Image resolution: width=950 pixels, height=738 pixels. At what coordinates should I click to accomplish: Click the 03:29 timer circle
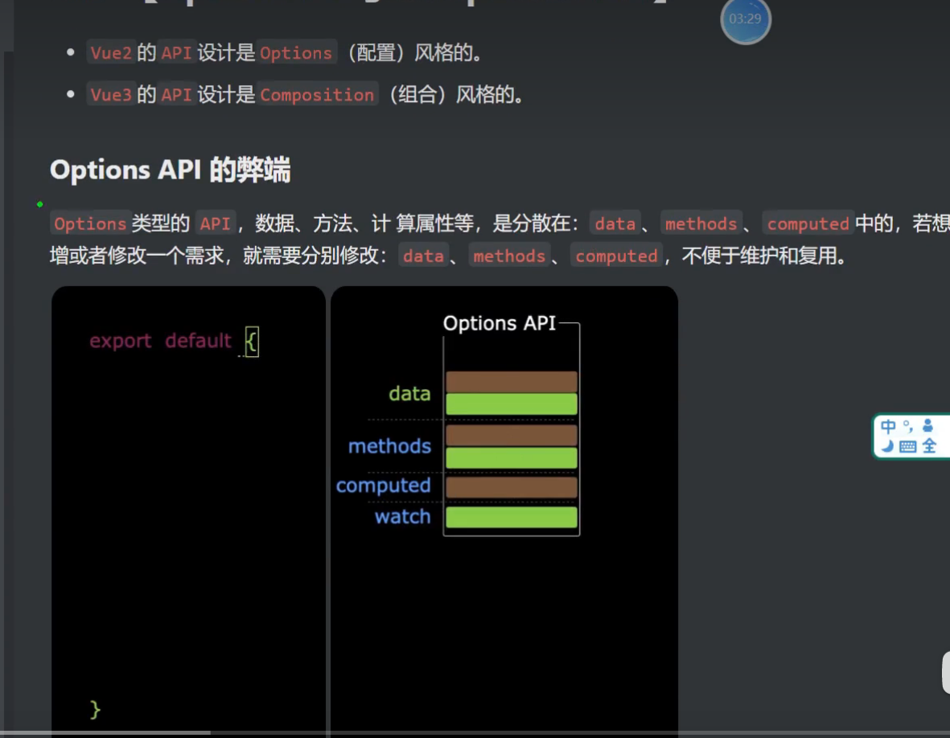(745, 19)
